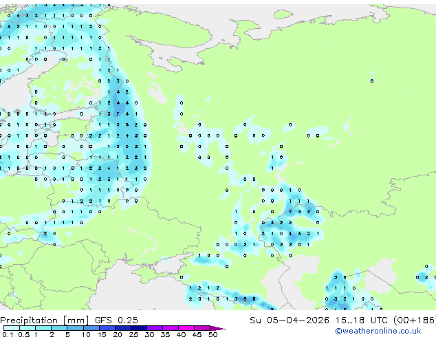436x337 pixels.
Task: Pick the dark blue swatch between 20 and 25
Action: point(122,328)
